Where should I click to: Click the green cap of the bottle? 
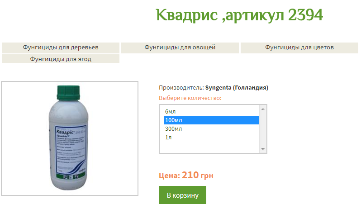tap(68, 93)
